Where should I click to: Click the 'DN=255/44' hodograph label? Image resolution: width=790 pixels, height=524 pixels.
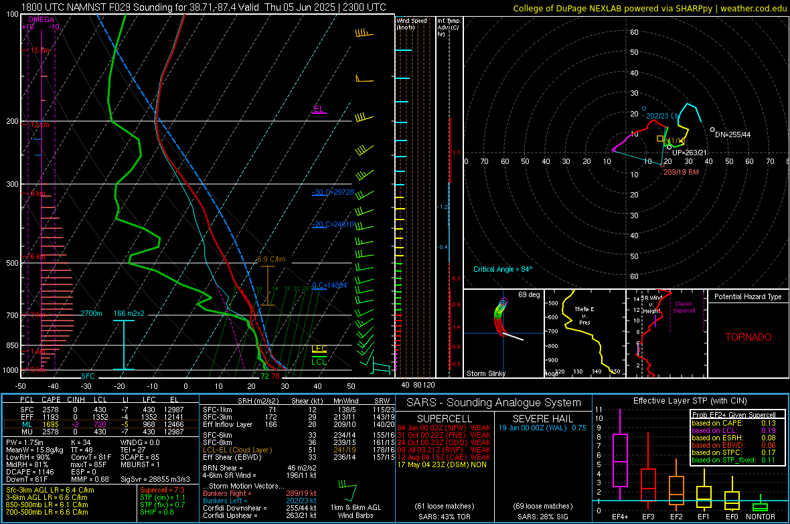tap(732, 135)
